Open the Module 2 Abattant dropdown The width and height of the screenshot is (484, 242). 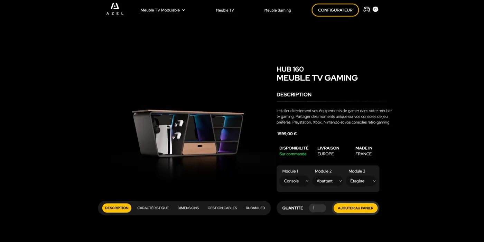pyautogui.click(x=328, y=181)
